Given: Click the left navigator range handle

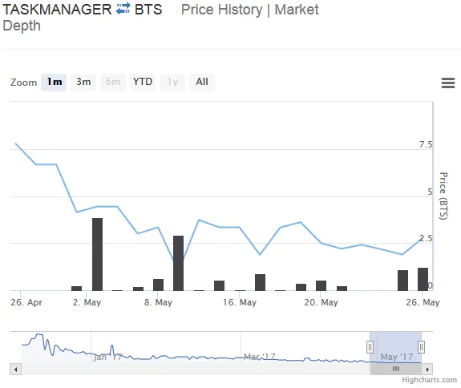Looking at the screenshot, I should [x=370, y=347].
